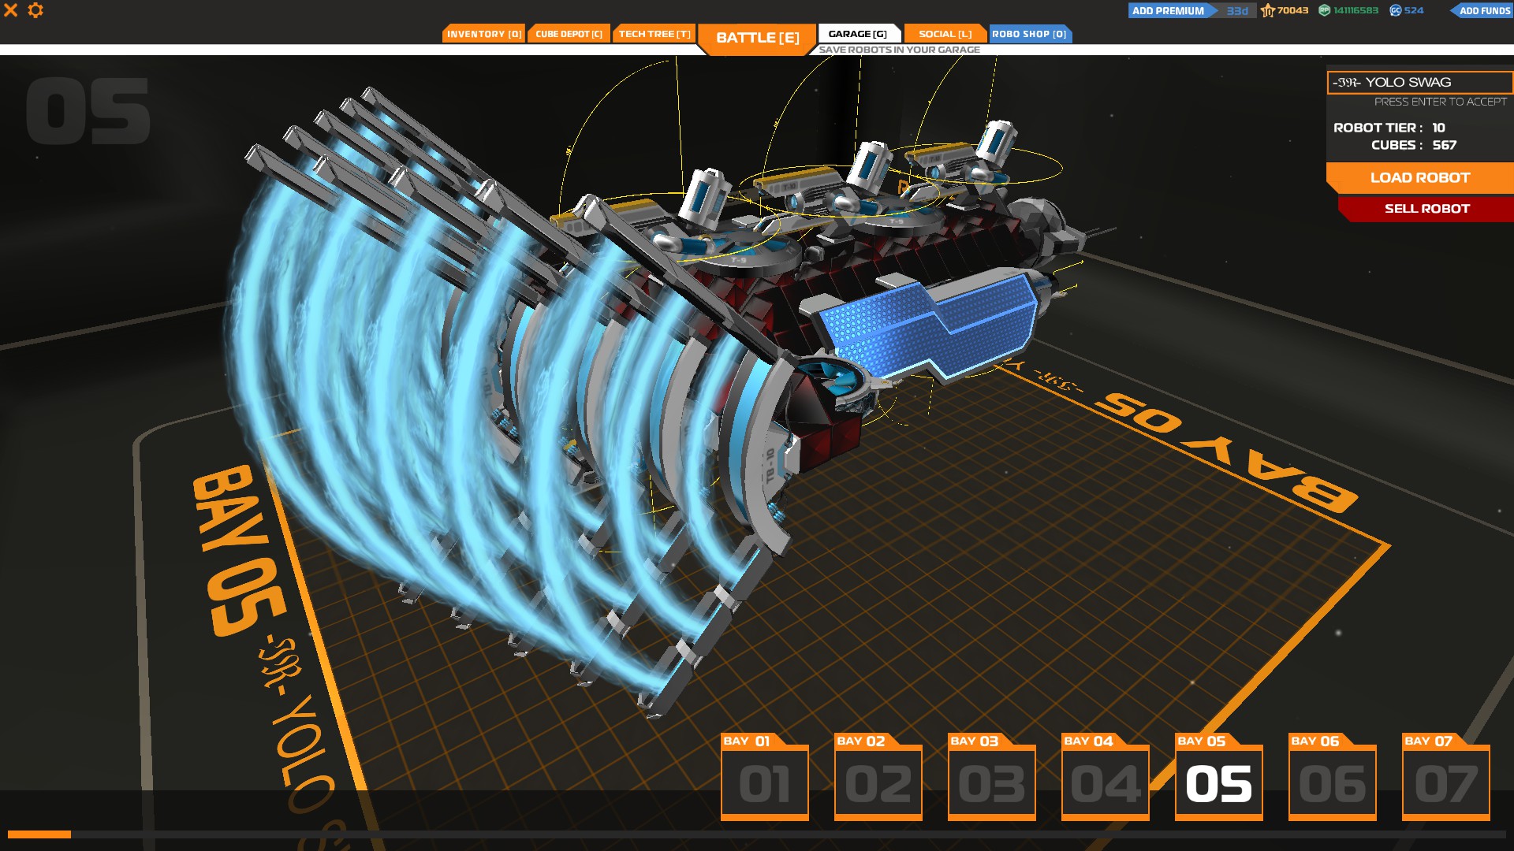The height and width of the screenshot is (851, 1514).
Task: Click the Cubes 567 readout
Action: [1413, 145]
